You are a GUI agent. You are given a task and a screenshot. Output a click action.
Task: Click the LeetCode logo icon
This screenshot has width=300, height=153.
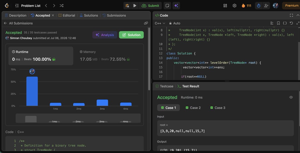[x=7, y=5]
